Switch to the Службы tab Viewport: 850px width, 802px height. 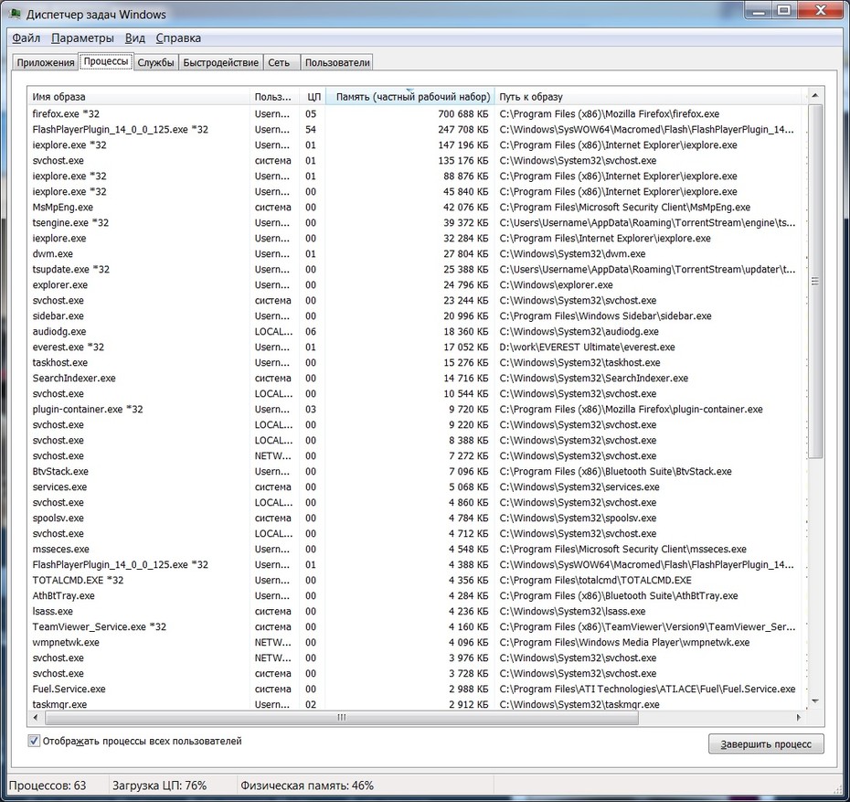click(155, 62)
